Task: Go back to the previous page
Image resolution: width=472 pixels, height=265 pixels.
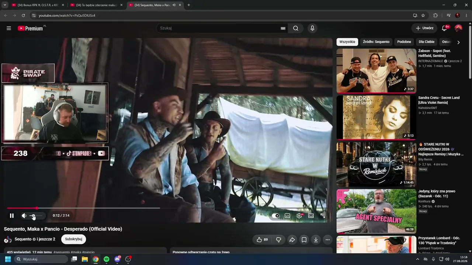Action: coord(6,15)
